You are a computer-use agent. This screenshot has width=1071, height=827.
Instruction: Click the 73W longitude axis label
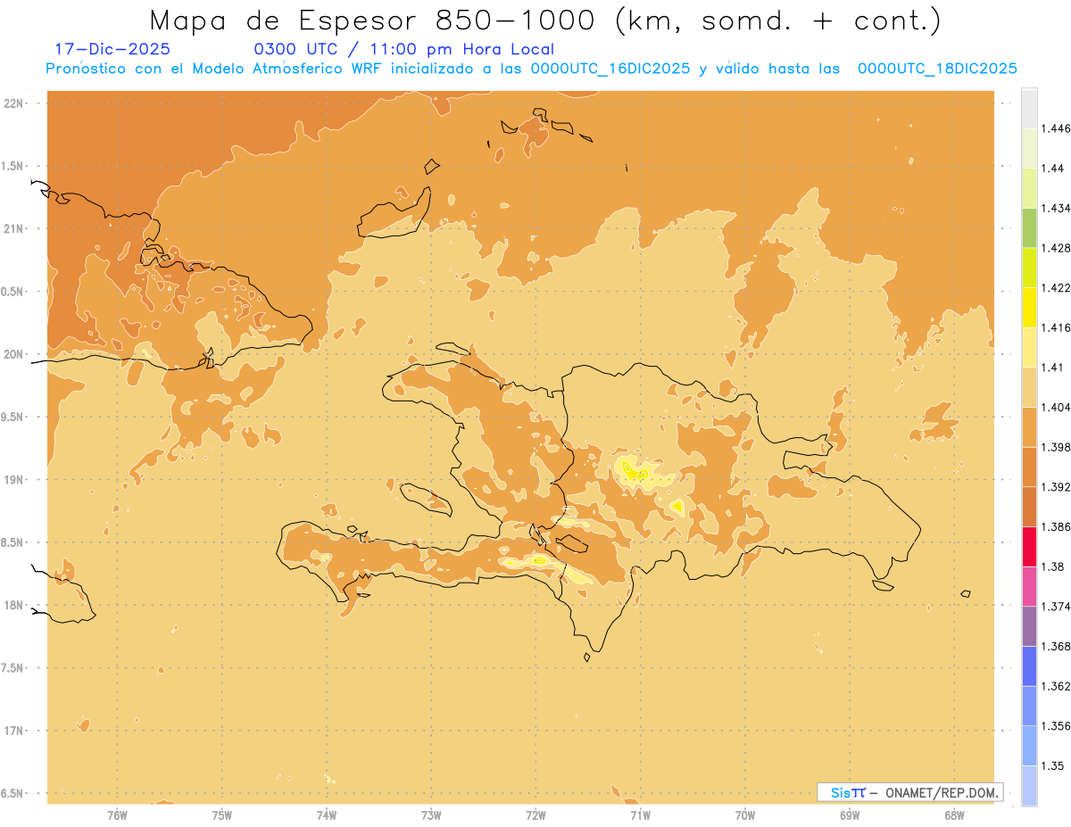pyautogui.click(x=431, y=815)
